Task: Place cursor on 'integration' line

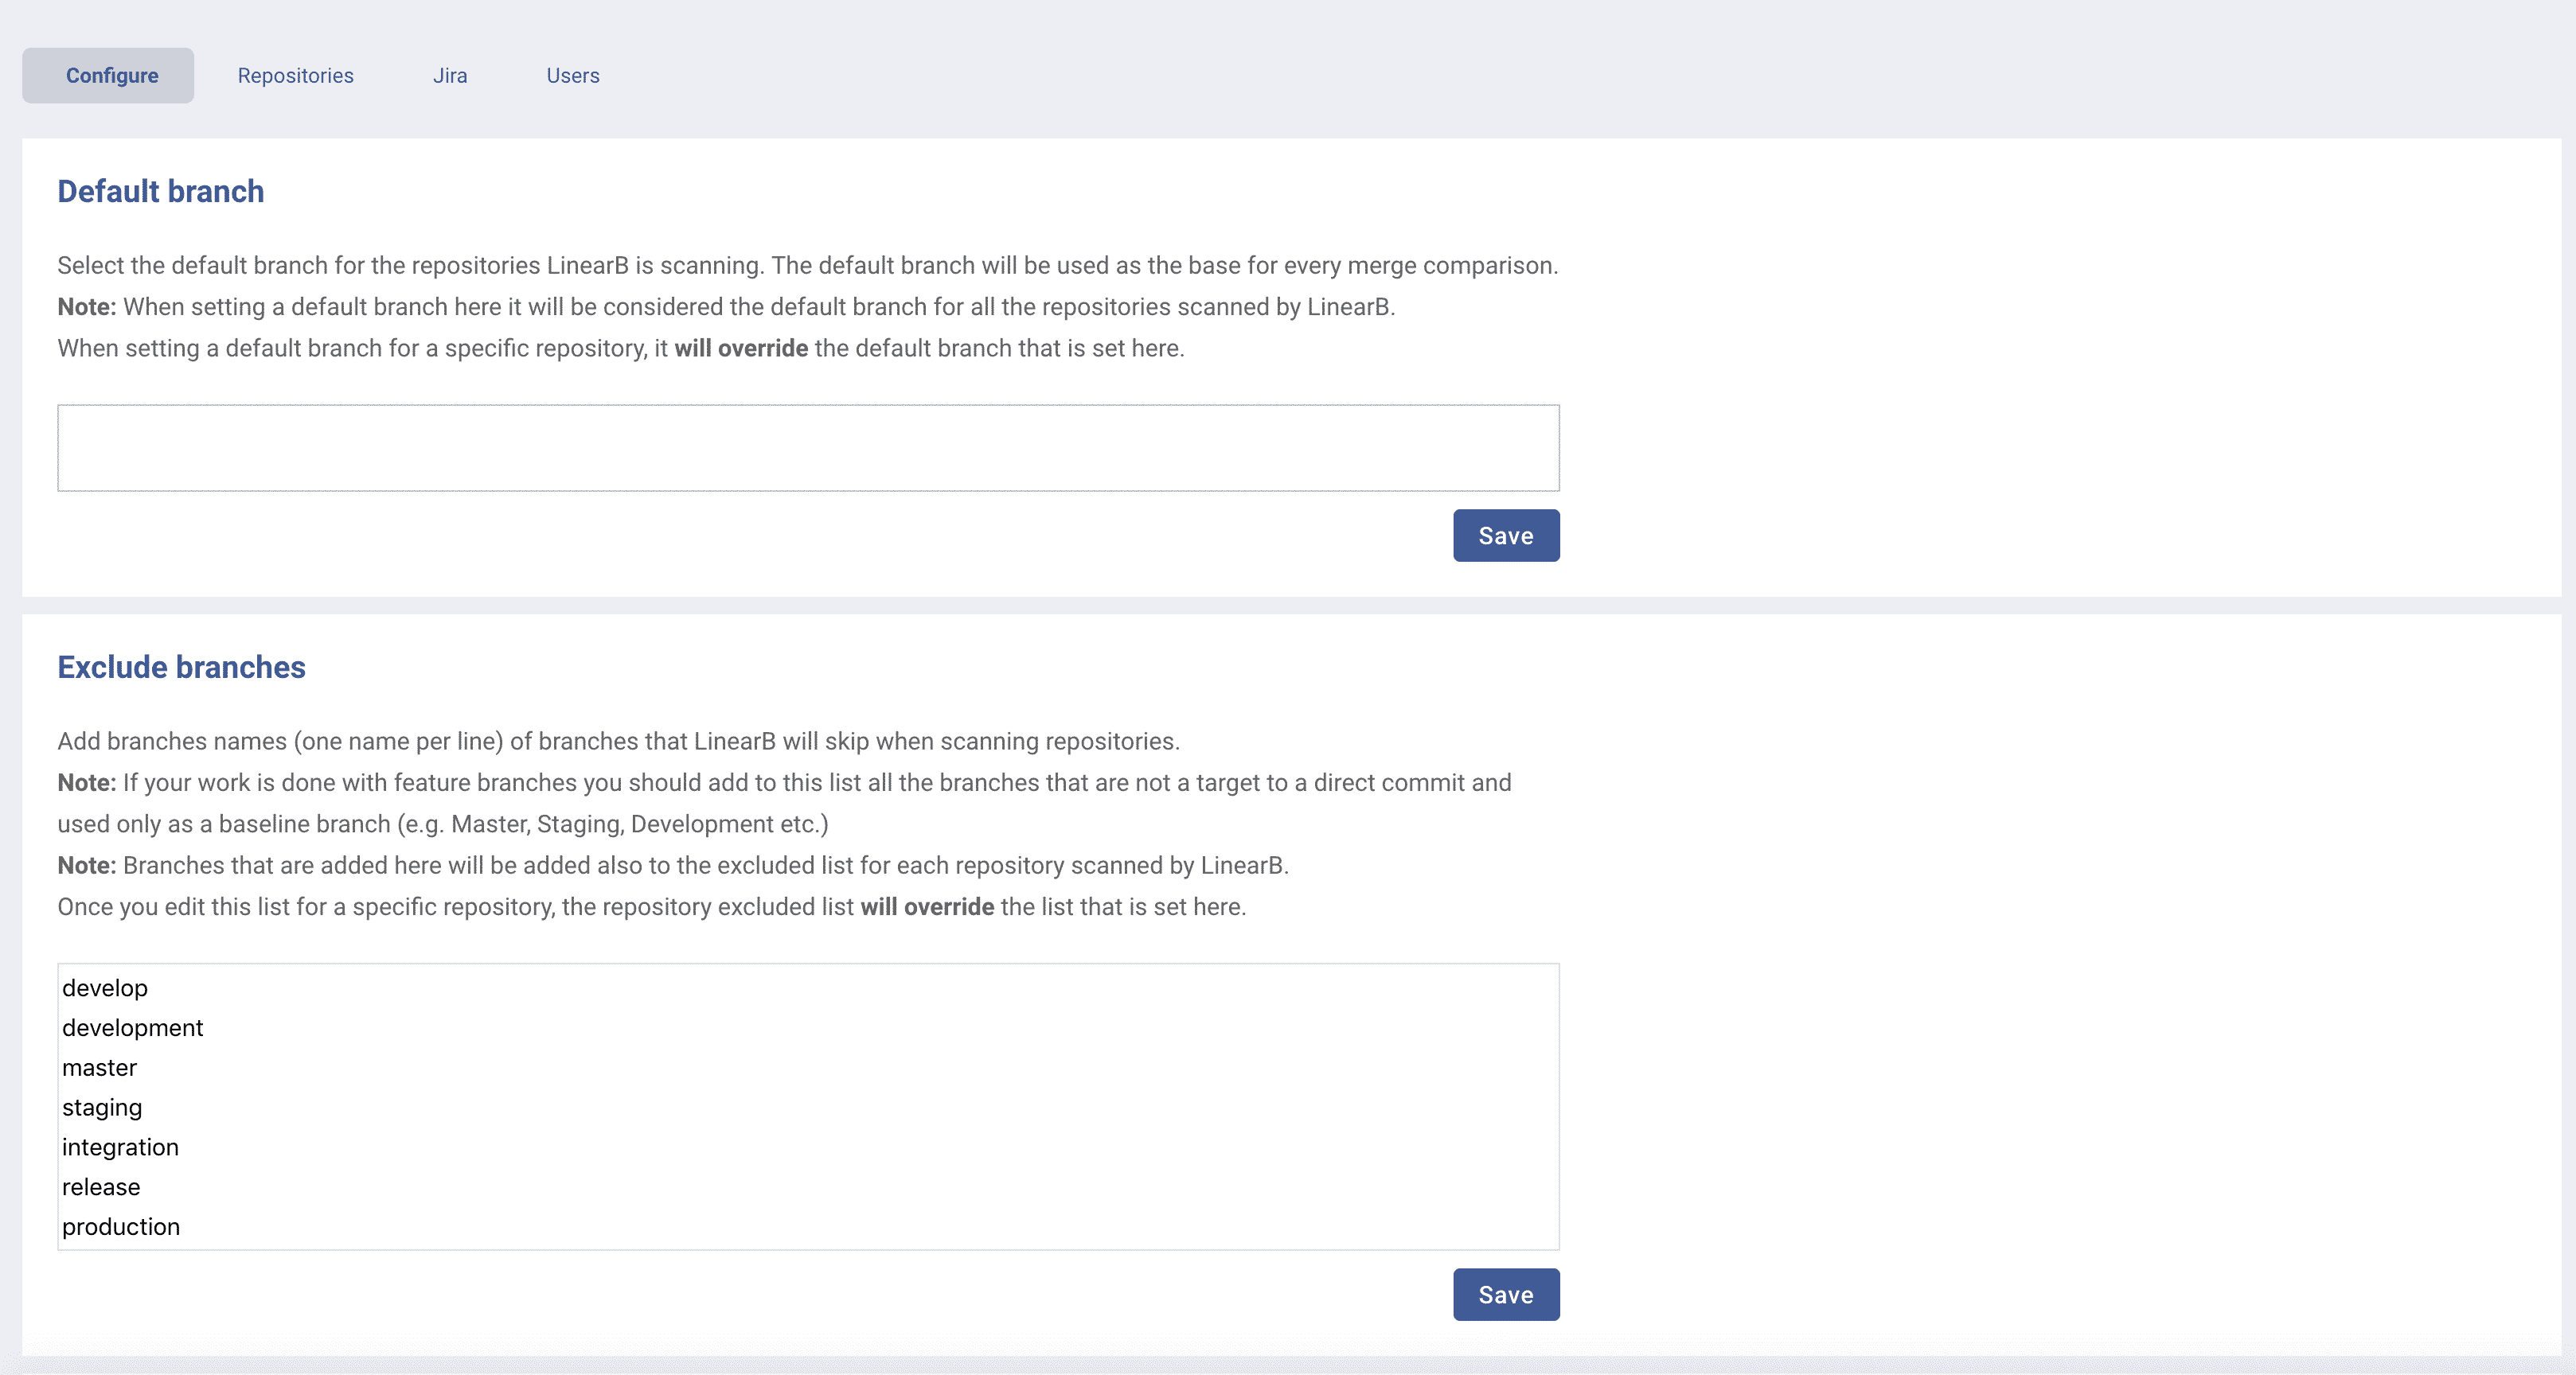Action: pos(120,1147)
